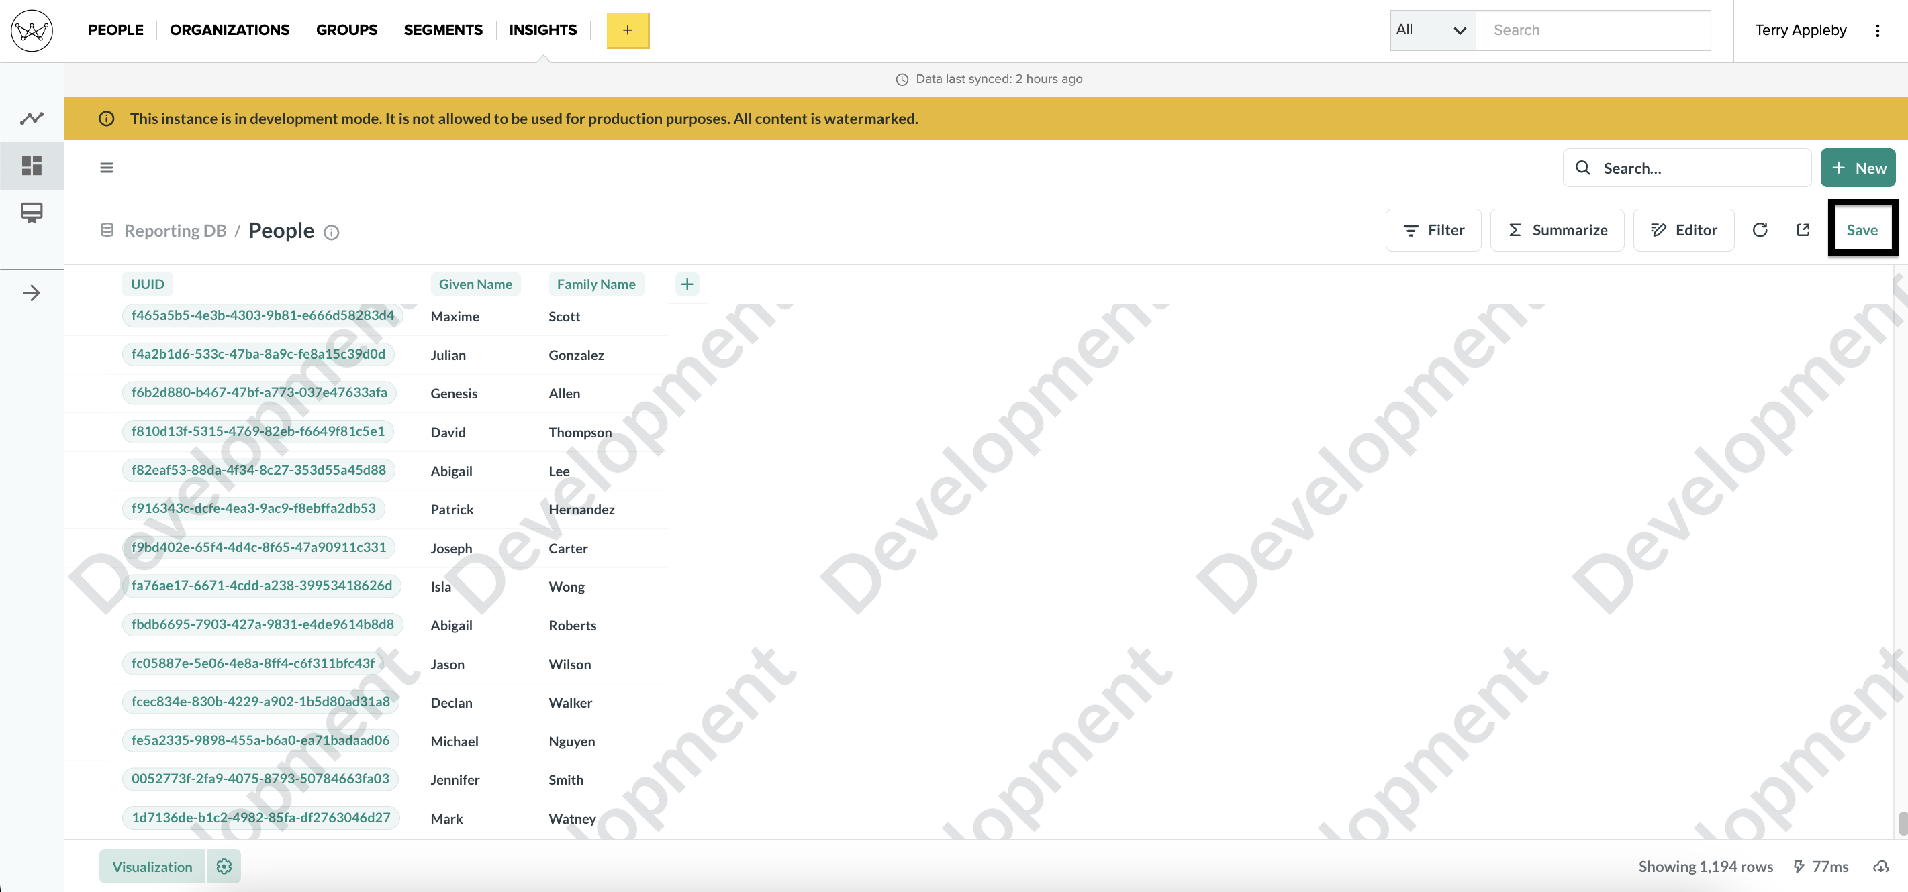Open visualization settings gear
This screenshot has height=892, width=1908.
pyautogui.click(x=224, y=866)
